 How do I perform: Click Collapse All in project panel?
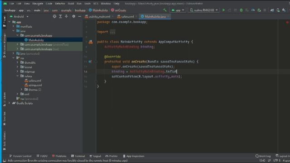click(67, 16)
